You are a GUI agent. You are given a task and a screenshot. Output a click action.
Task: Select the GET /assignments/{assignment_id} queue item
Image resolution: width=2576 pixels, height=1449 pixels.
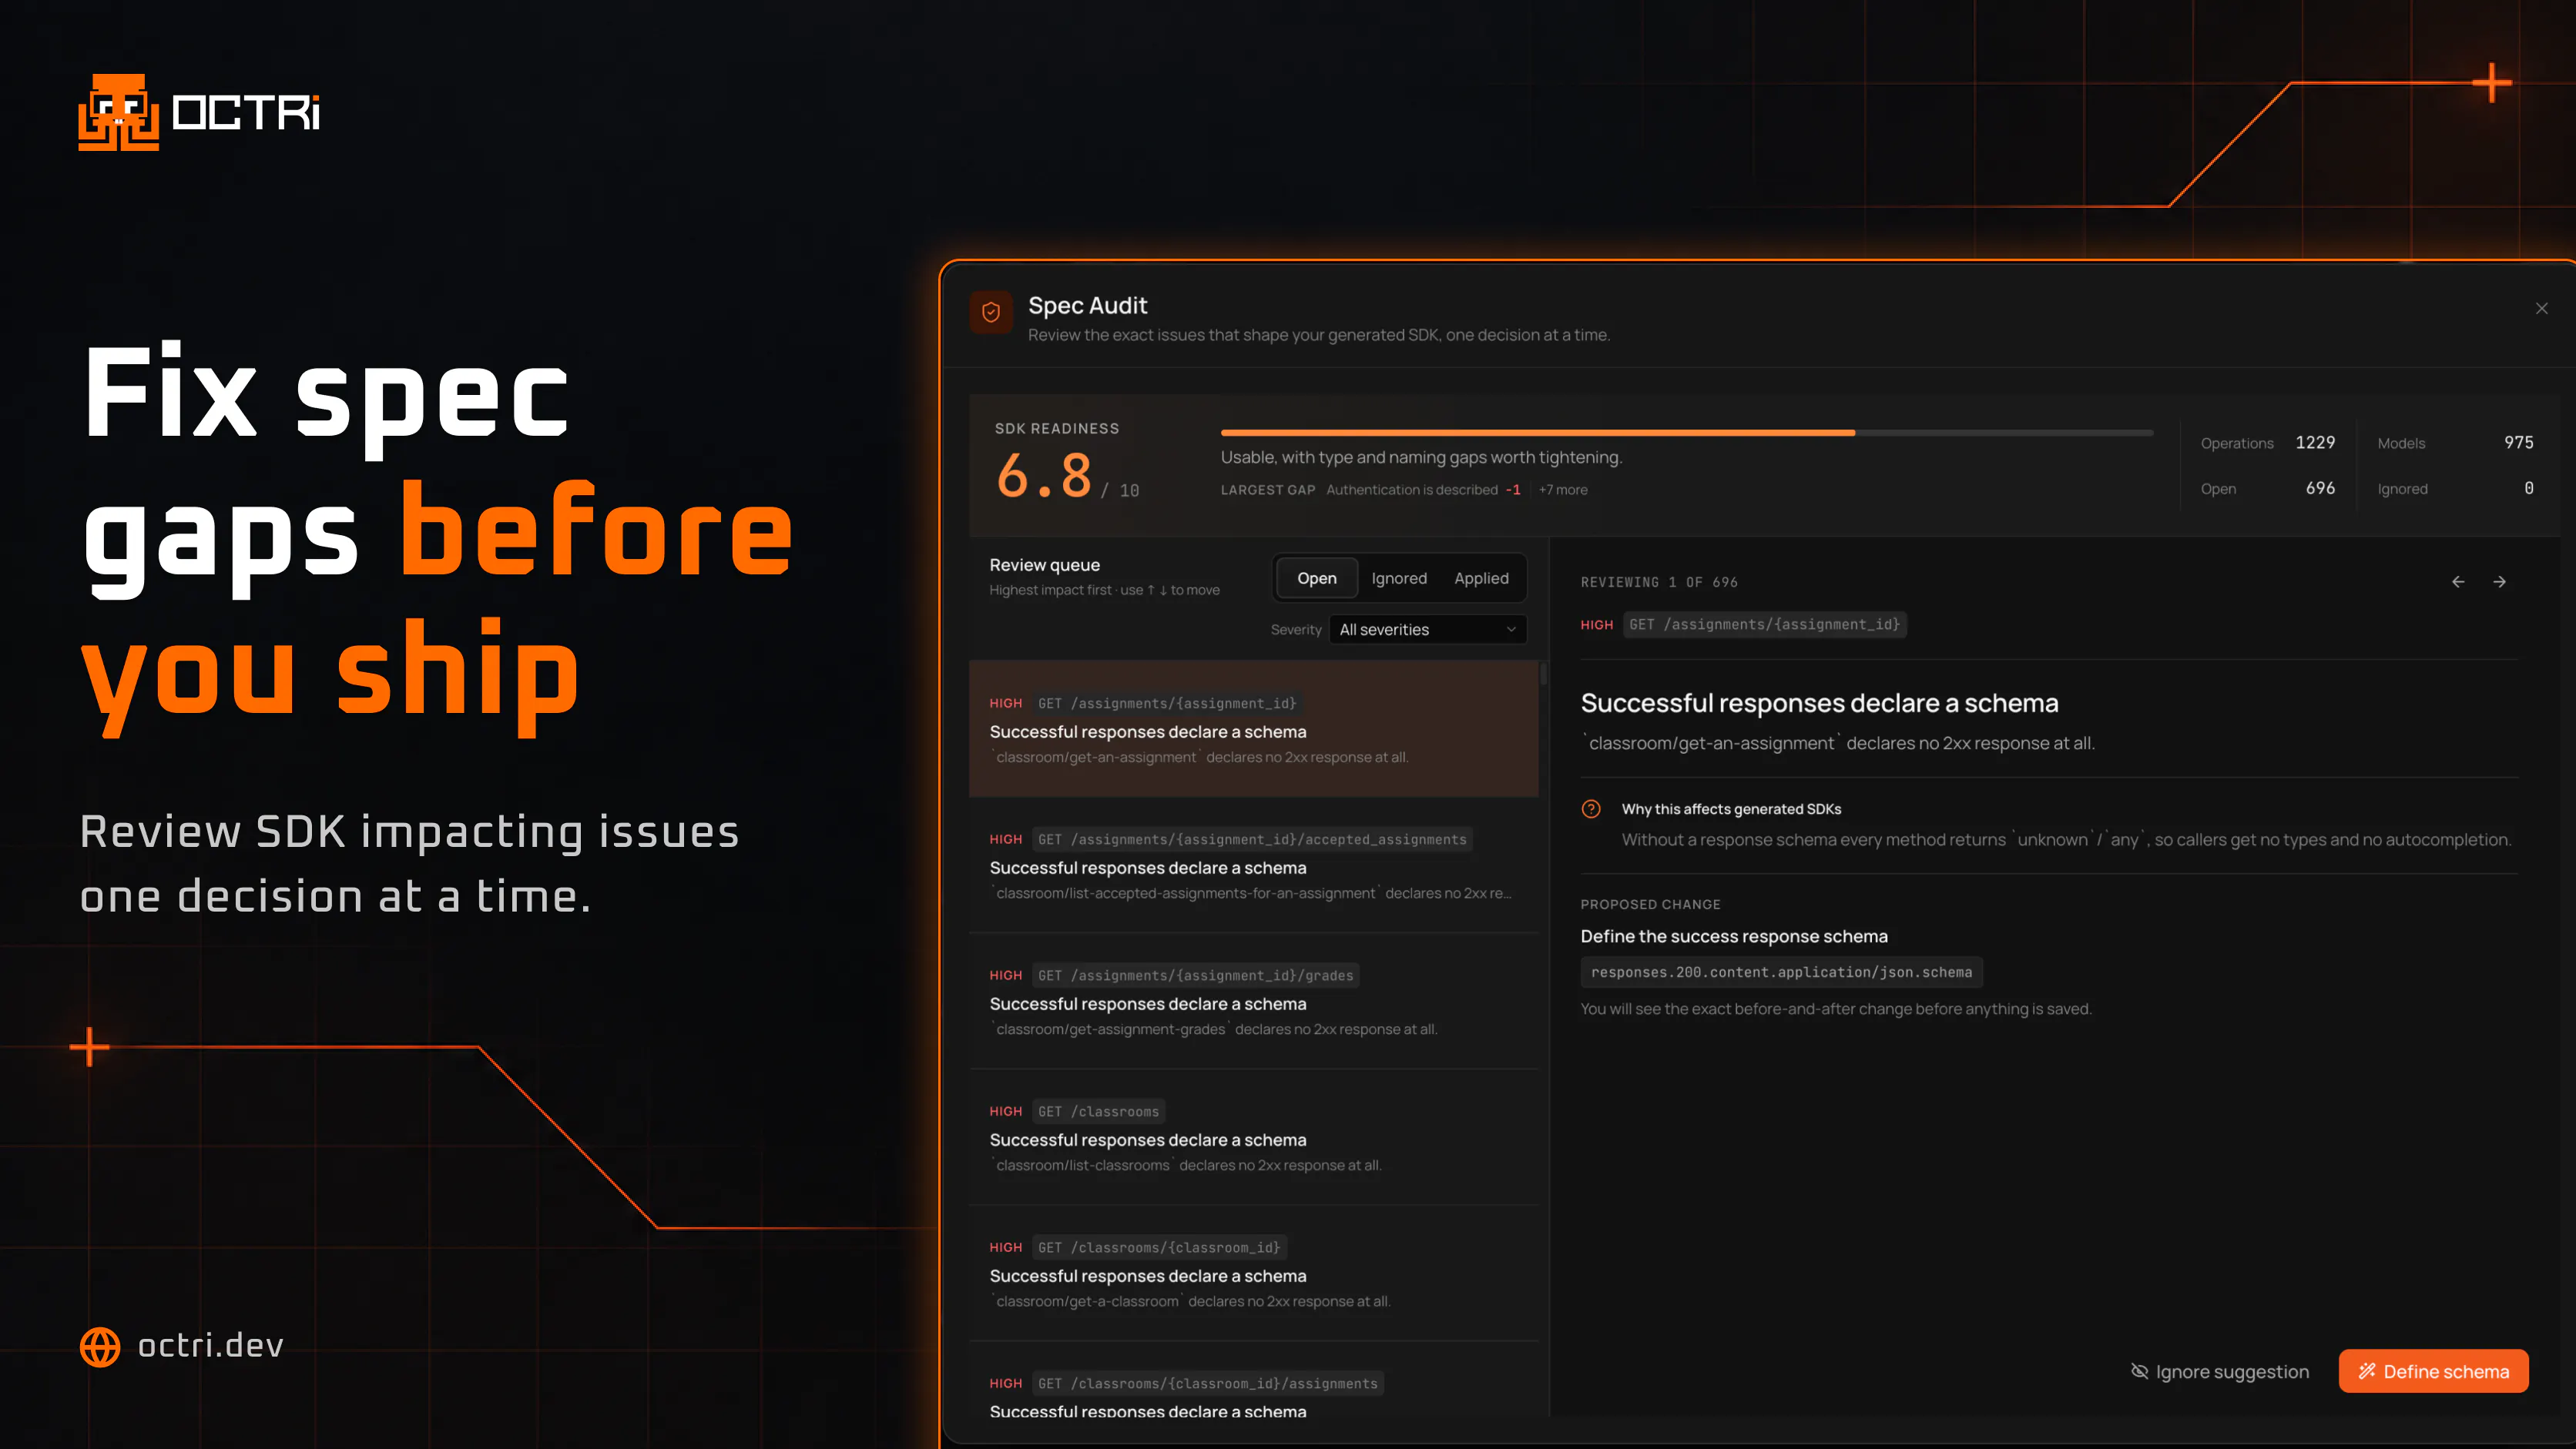point(1253,728)
